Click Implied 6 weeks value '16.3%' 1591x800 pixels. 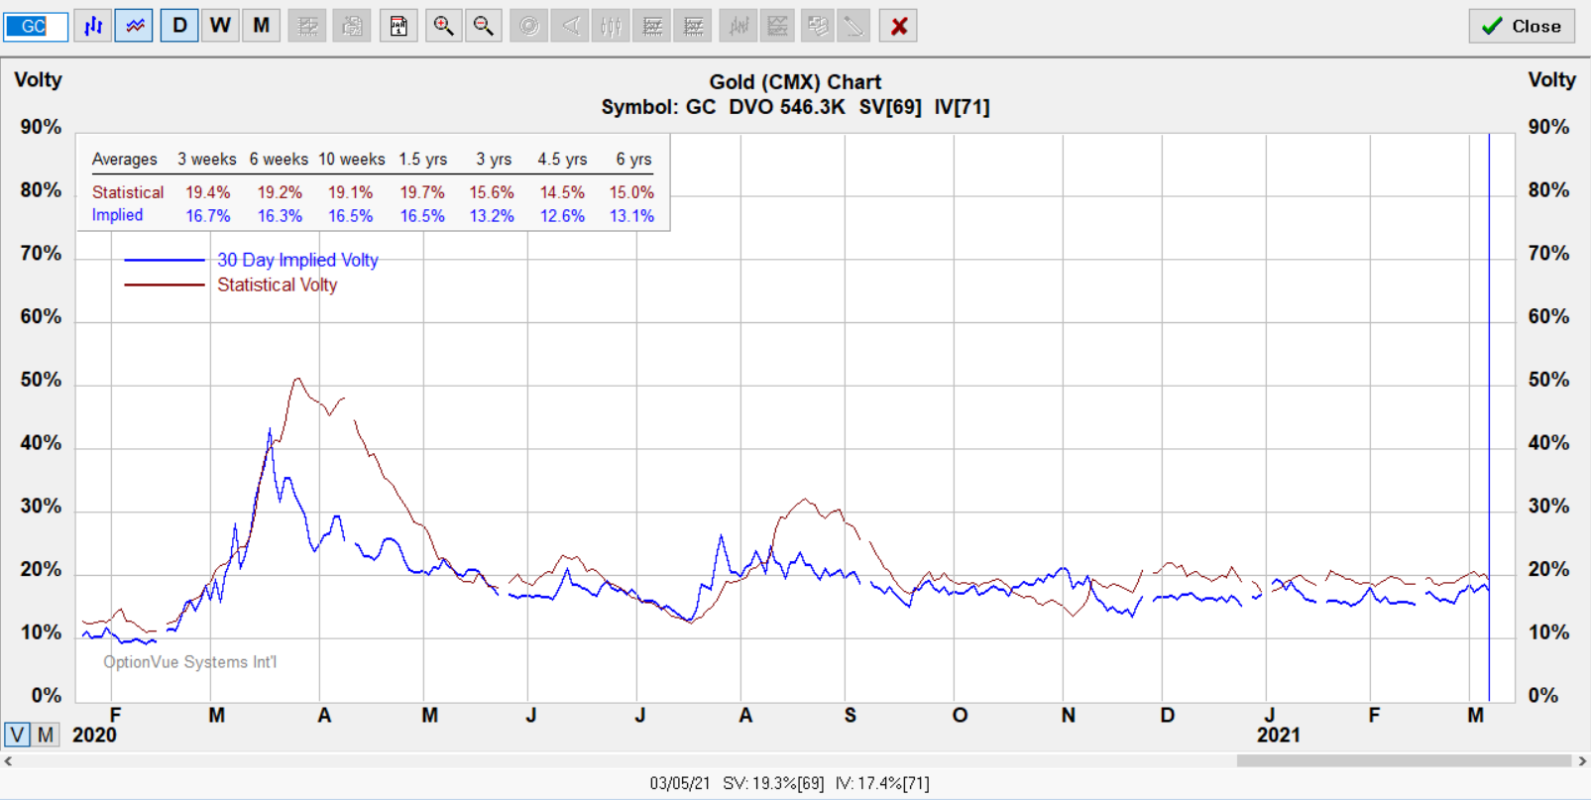(x=280, y=216)
